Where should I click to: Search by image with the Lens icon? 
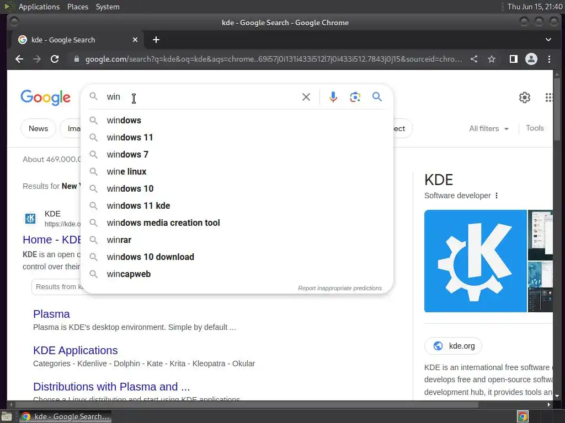(x=355, y=97)
